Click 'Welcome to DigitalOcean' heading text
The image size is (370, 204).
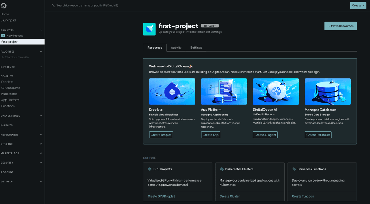pyautogui.click(x=169, y=66)
